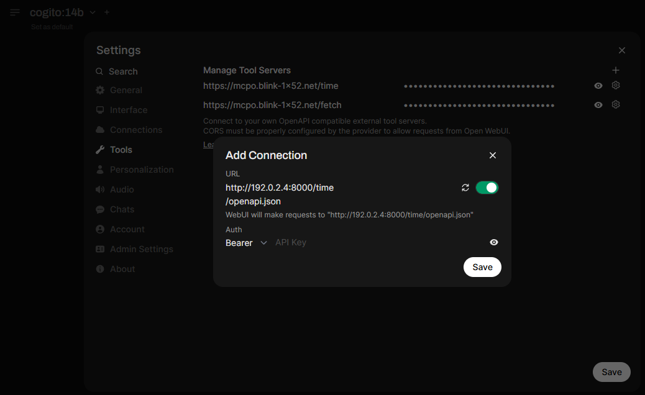Image resolution: width=645 pixels, height=395 pixels.
Task: Click the Set as default link
Action: 52,27
